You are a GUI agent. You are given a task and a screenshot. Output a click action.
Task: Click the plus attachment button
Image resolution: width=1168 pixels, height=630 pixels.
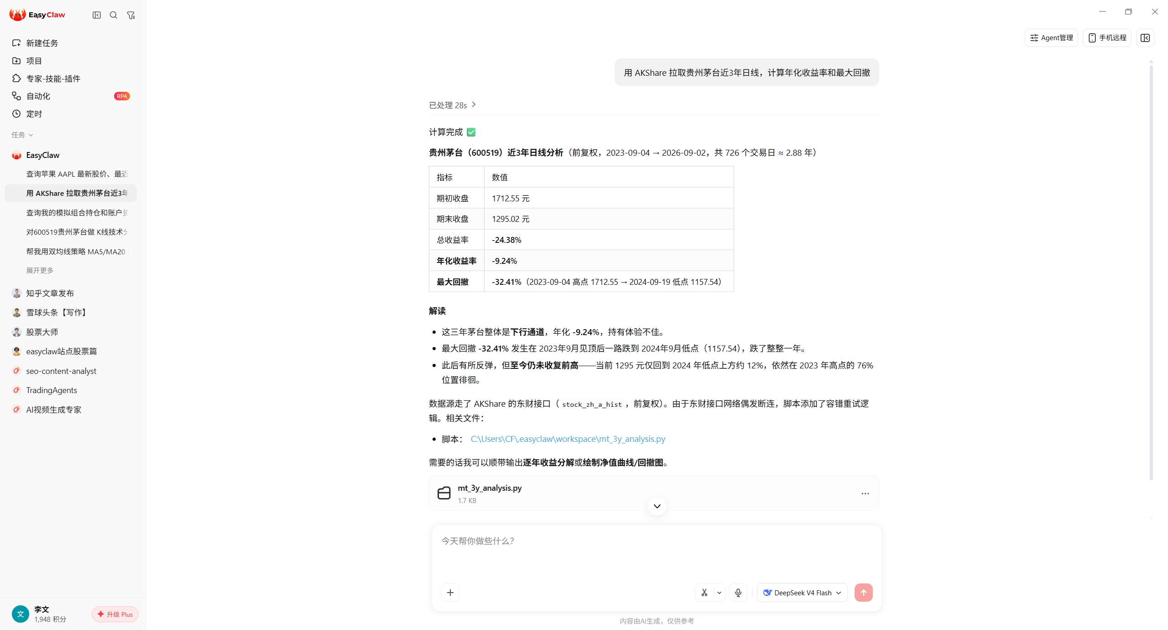[x=450, y=593]
